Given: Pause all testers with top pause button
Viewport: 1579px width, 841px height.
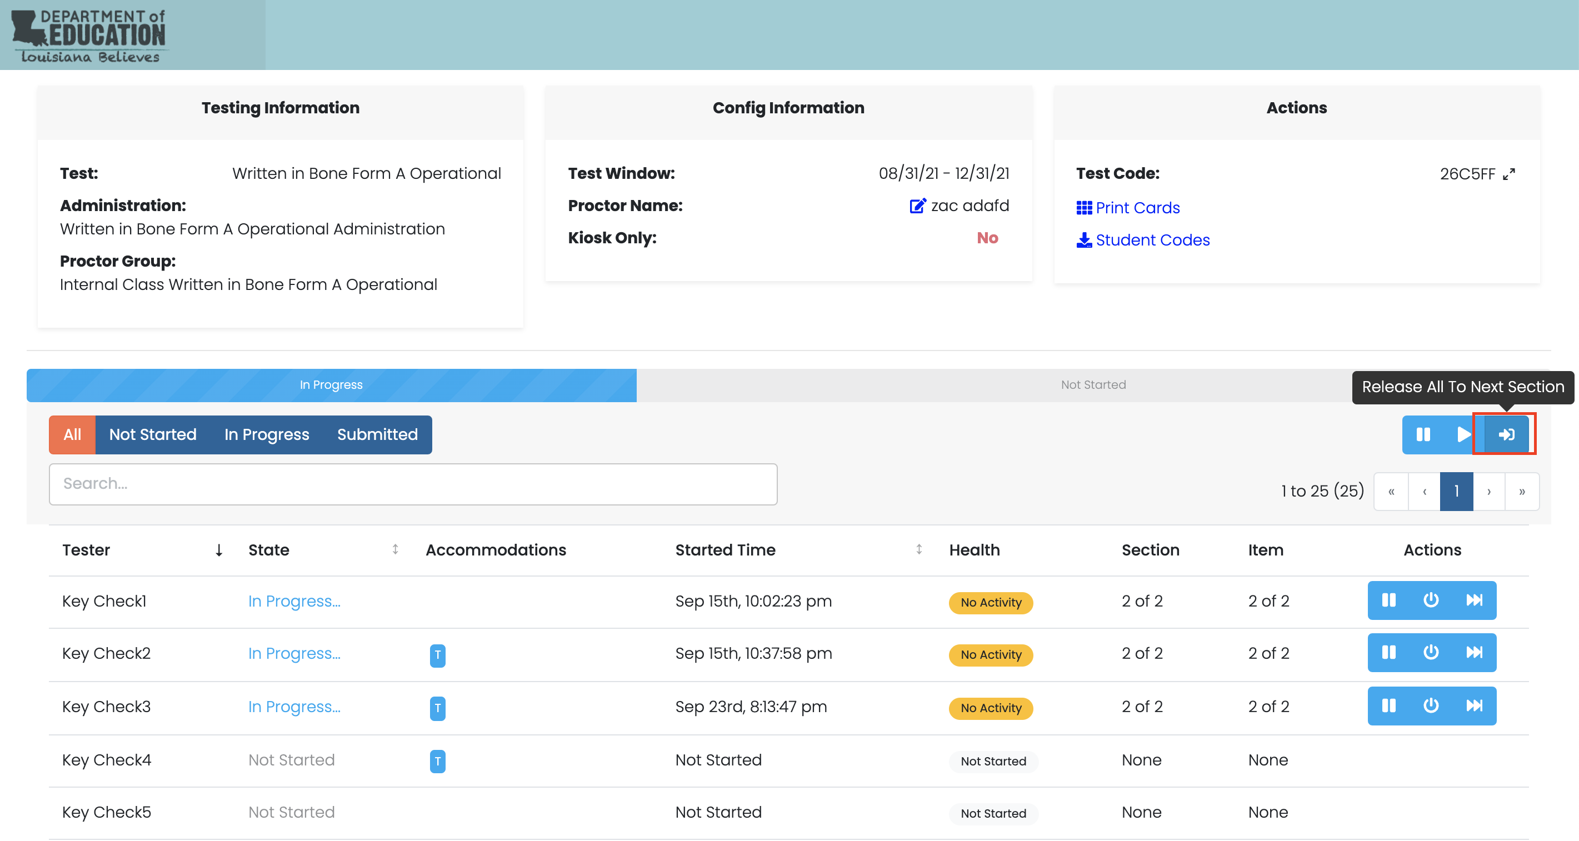Looking at the screenshot, I should click(x=1423, y=434).
